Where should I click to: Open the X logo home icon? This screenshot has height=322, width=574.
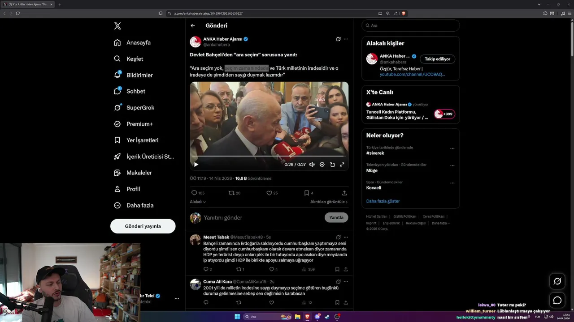coord(117,26)
